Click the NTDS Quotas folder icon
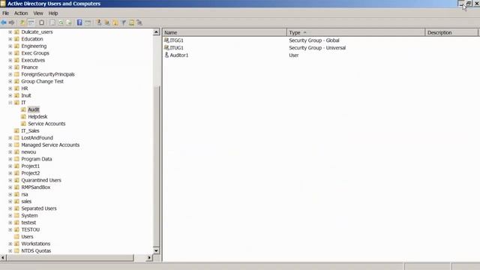 [16, 250]
